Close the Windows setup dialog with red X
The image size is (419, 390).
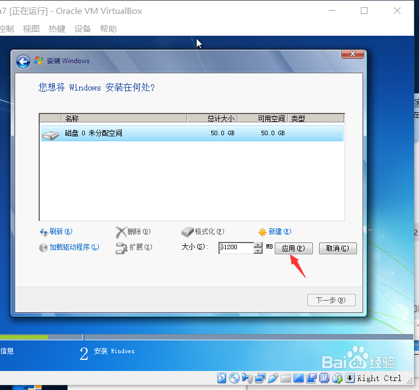(x=353, y=54)
